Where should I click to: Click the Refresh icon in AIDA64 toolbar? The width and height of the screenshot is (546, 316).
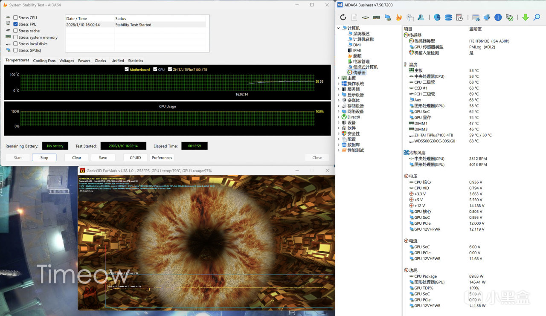point(343,17)
